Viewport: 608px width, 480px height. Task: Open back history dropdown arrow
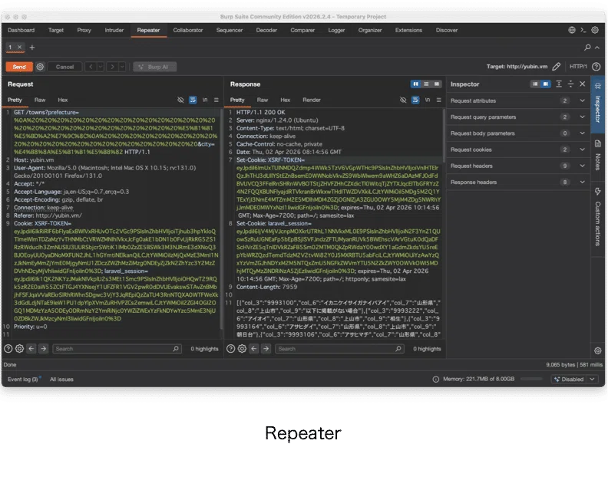[x=101, y=67]
